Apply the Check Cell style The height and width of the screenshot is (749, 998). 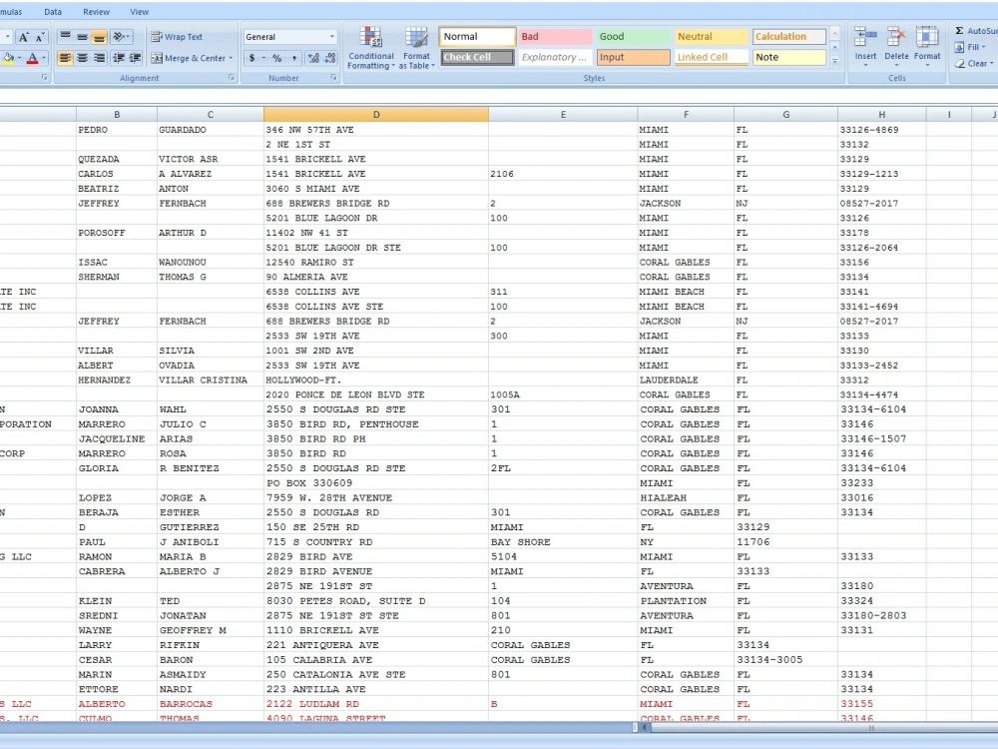[x=477, y=57]
